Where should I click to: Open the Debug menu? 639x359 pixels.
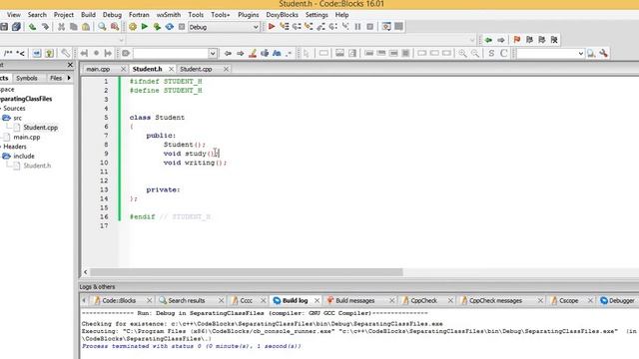pyautogui.click(x=112, y=15)
